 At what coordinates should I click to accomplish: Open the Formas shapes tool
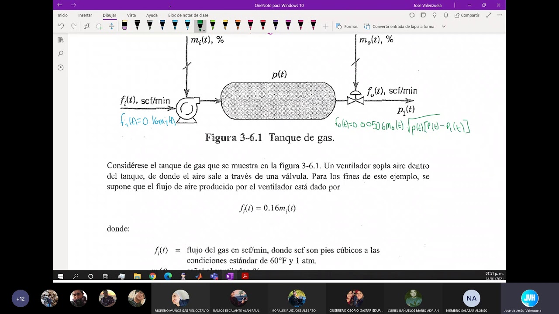[x=346, y=26]
